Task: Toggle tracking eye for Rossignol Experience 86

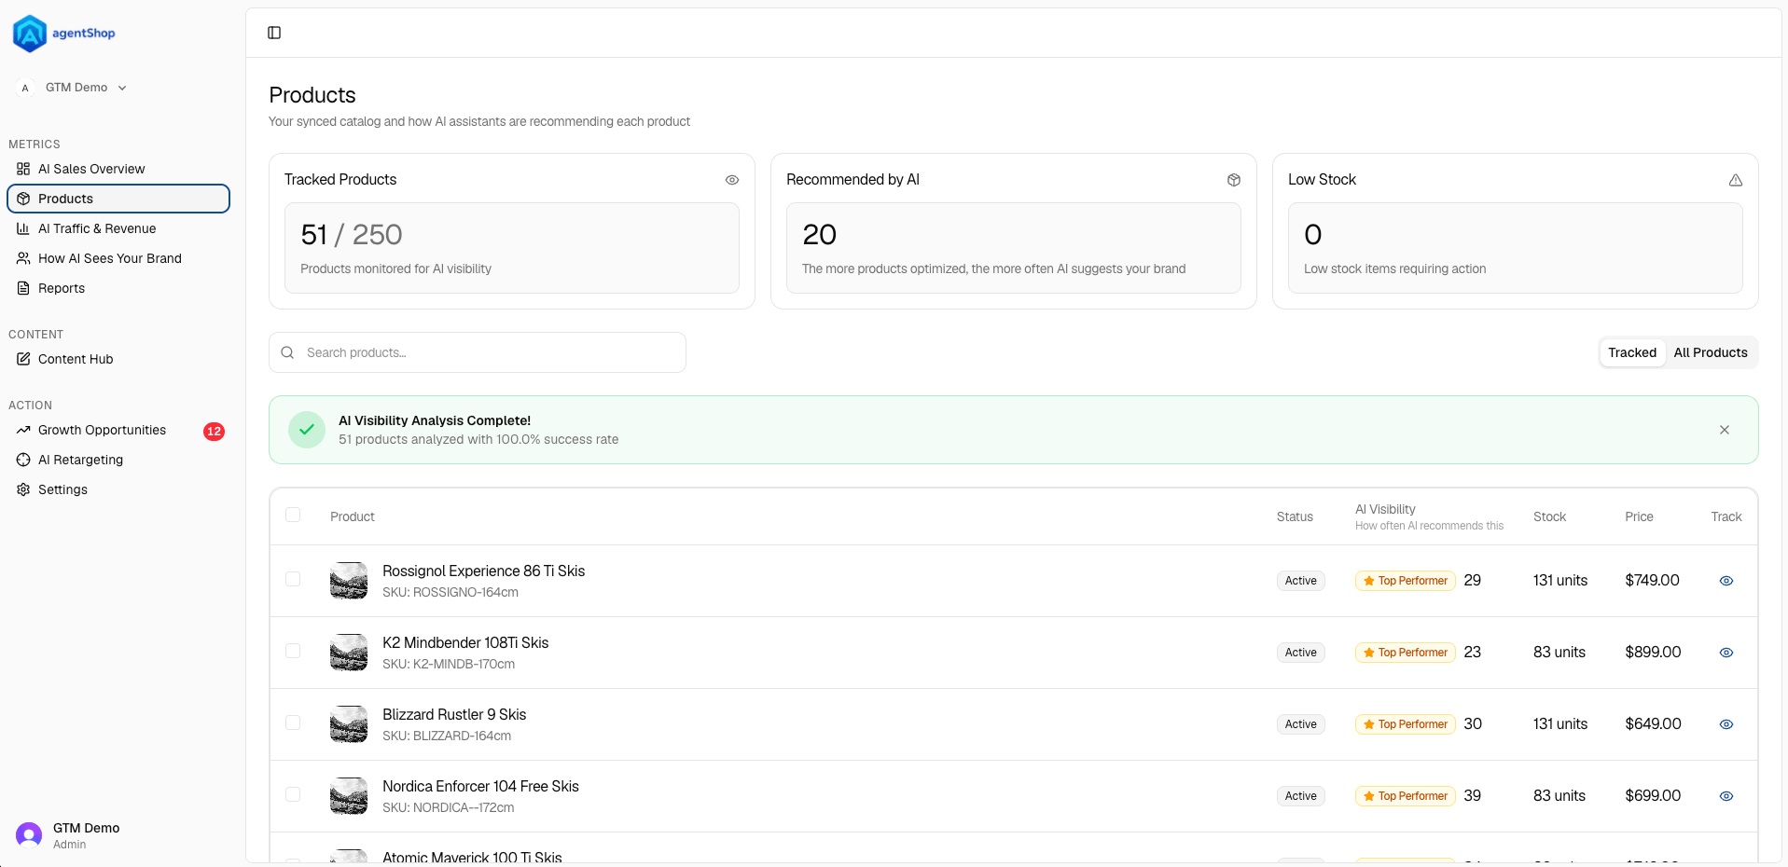Action: click(1726, 581)
